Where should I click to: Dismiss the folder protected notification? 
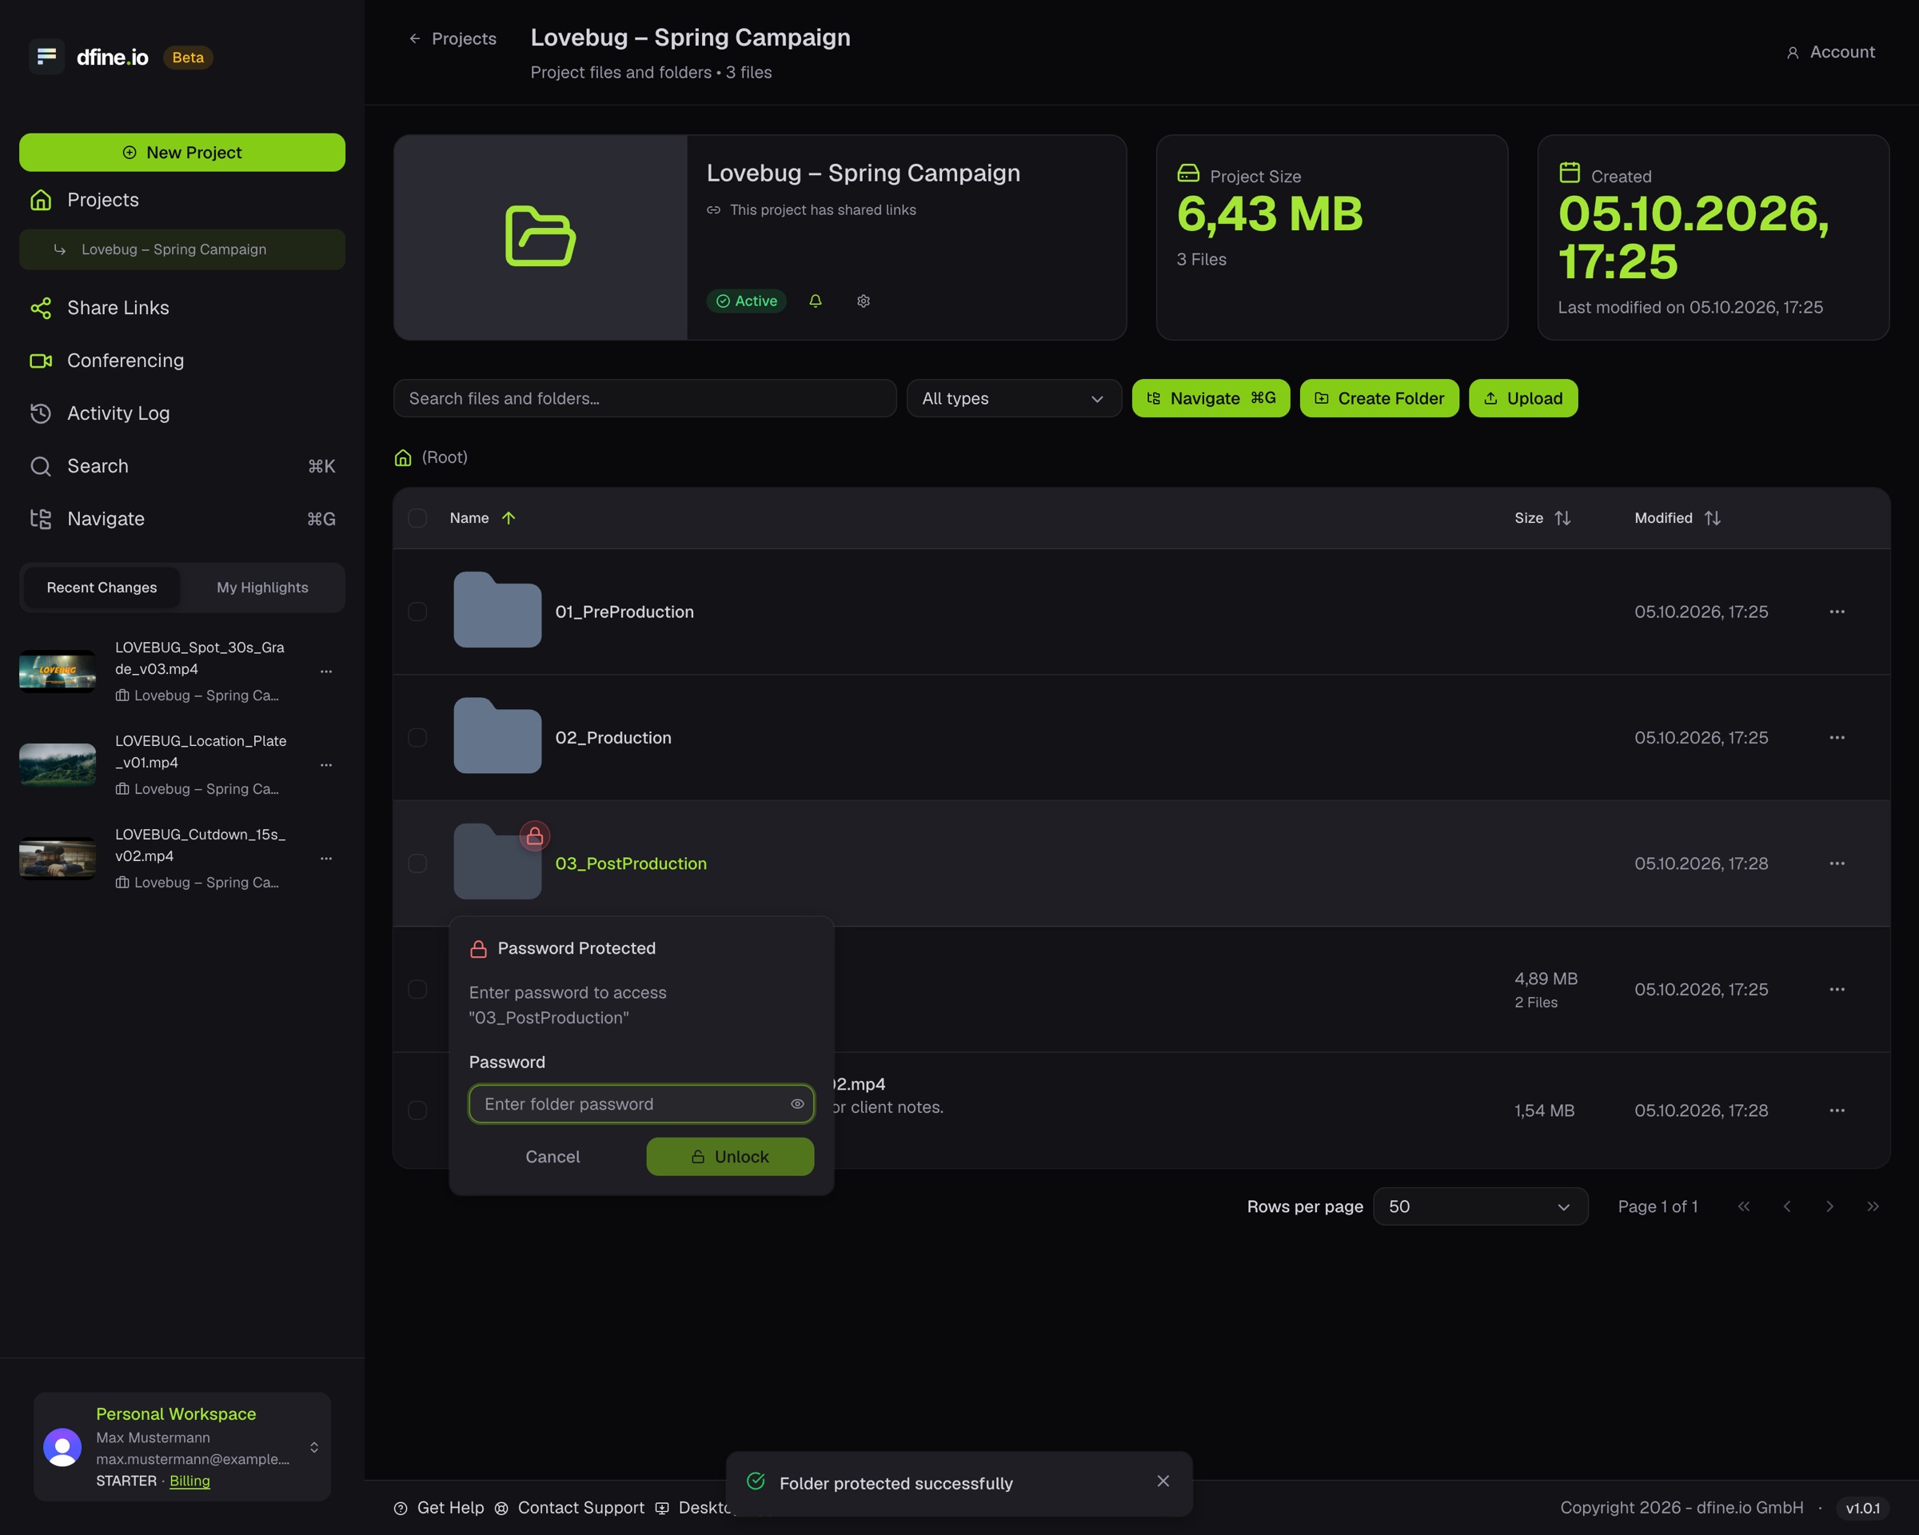click(x=1163, y=1481)
